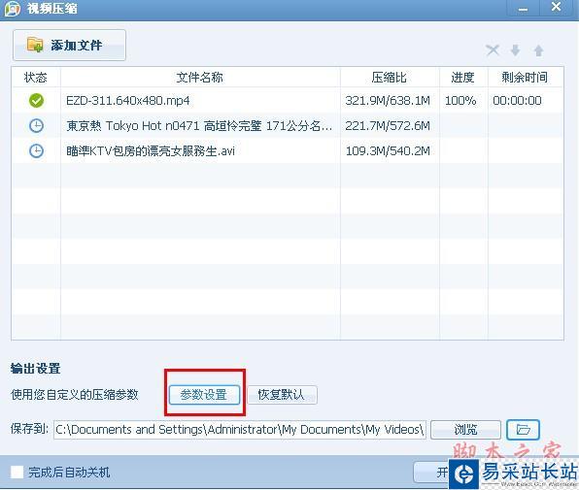Click clock status icon of Tokyo Hot row
This screenshot has height=490, width=579.
point(36,126)
